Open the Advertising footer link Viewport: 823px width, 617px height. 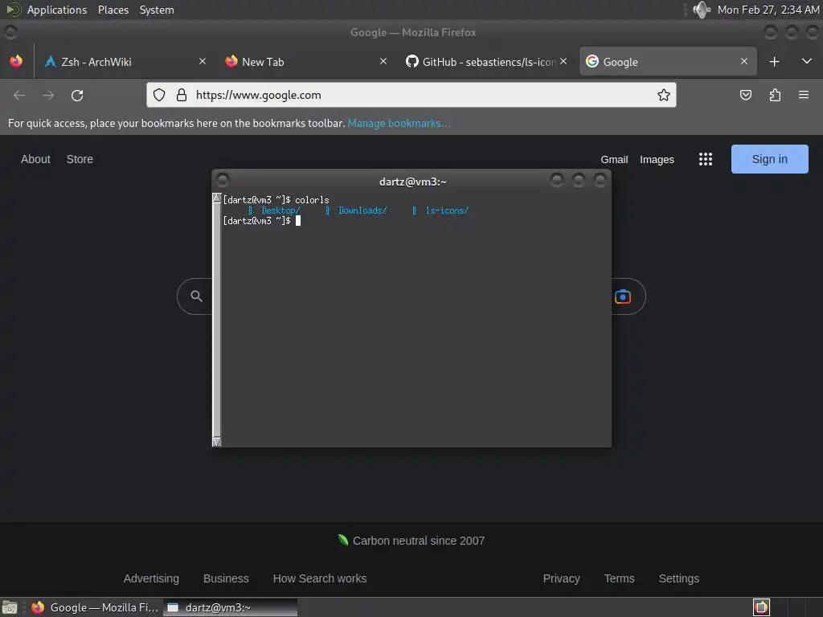click(x=151, y=578)
